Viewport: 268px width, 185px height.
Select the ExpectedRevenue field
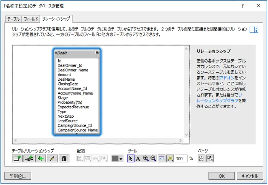[x=73, y=107]
